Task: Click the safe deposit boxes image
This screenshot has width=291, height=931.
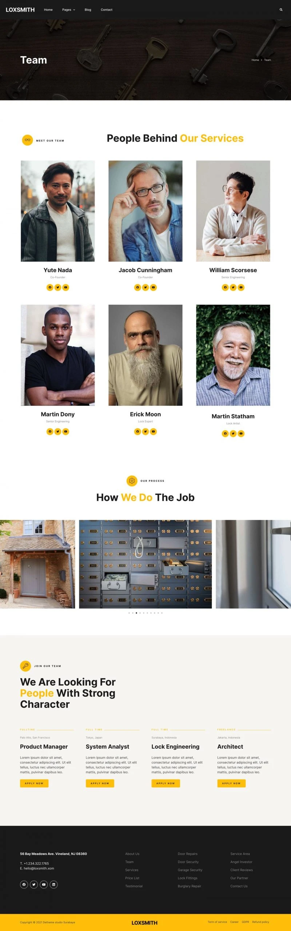Action: [145, 564]
